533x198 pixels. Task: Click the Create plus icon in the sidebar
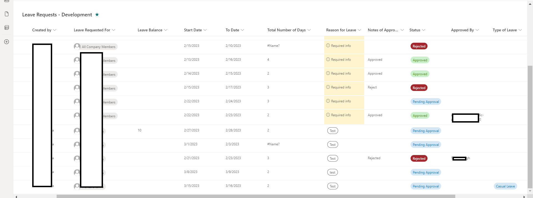click(x=7, y=42)
